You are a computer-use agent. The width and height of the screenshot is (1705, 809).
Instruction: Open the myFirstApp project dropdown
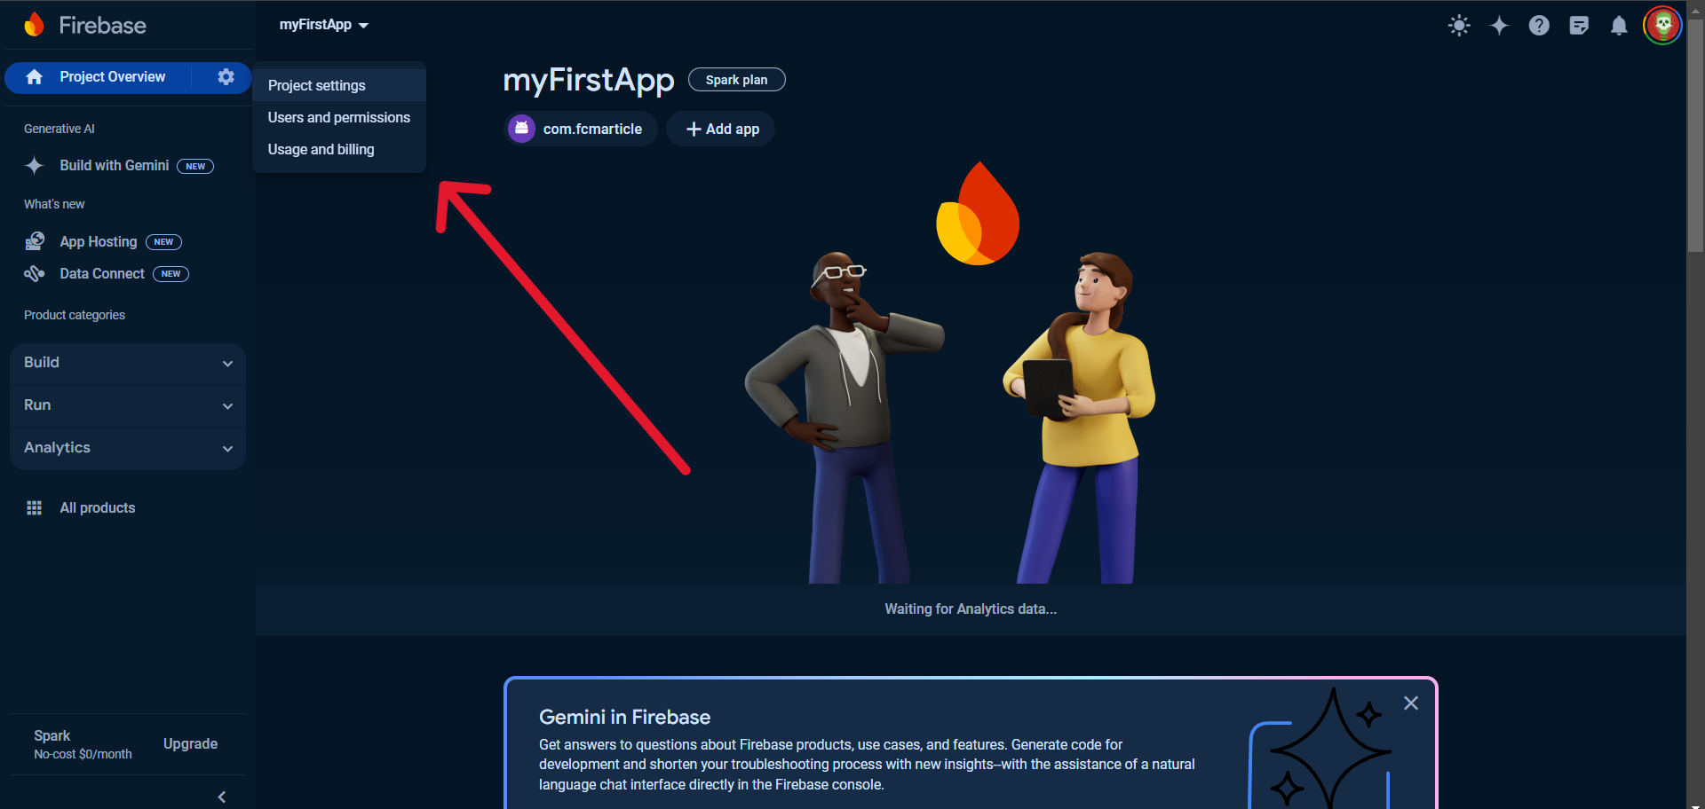tap(324, 25)
